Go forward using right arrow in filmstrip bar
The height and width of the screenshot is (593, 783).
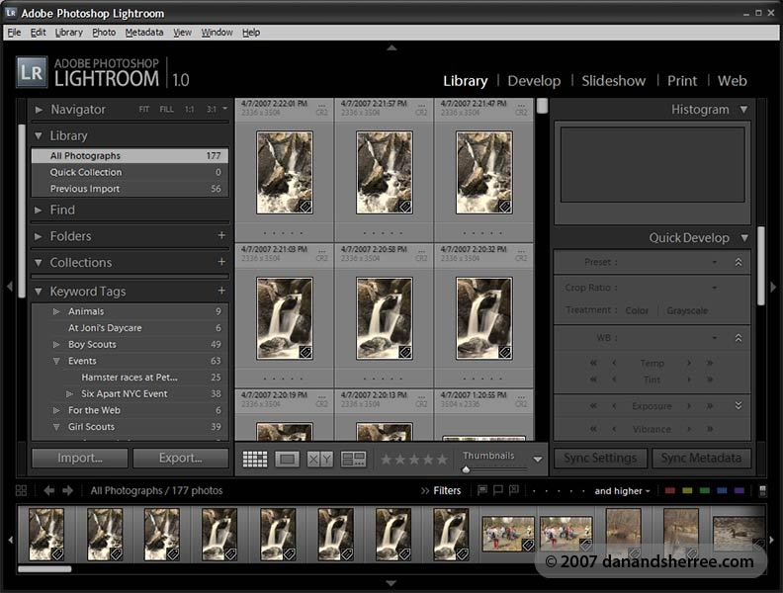(x=68, y=490)
